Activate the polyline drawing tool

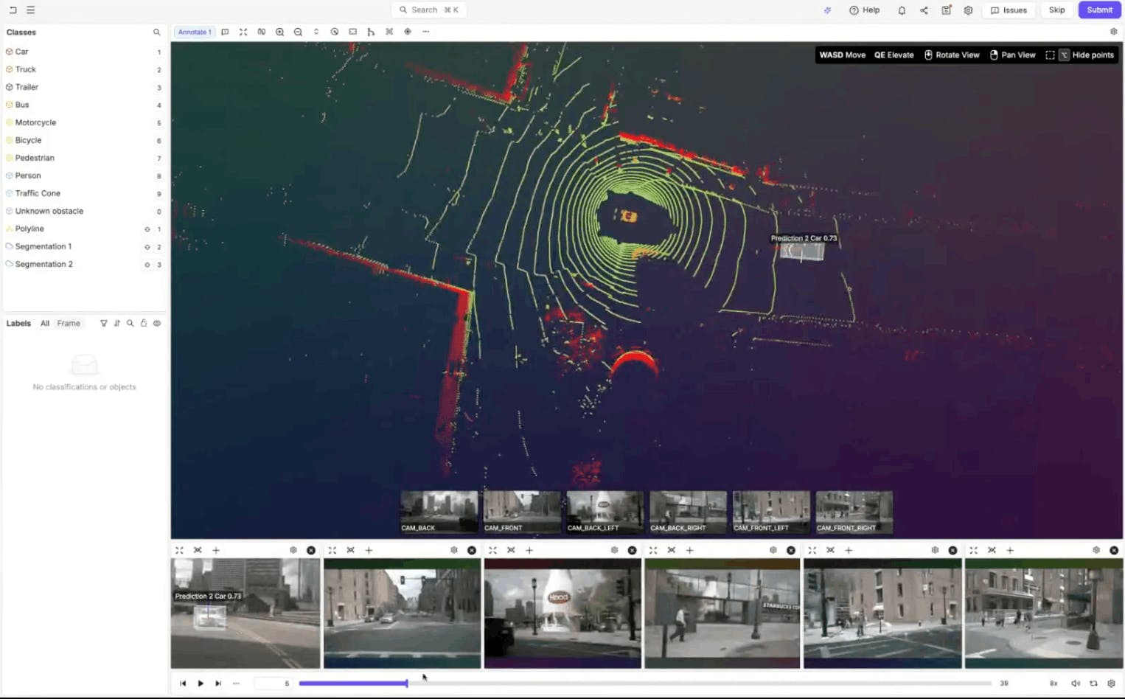click(x=370, y=32)
